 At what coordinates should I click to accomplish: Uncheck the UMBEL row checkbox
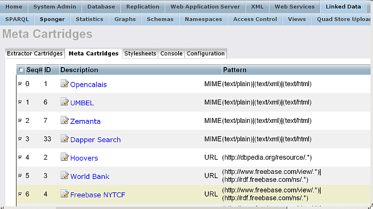20,102
